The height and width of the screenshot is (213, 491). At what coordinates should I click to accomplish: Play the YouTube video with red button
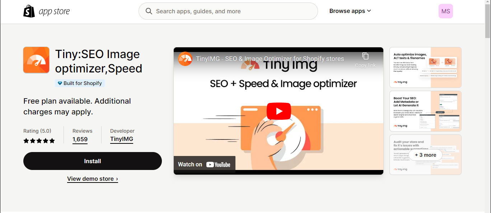point(279,111)
